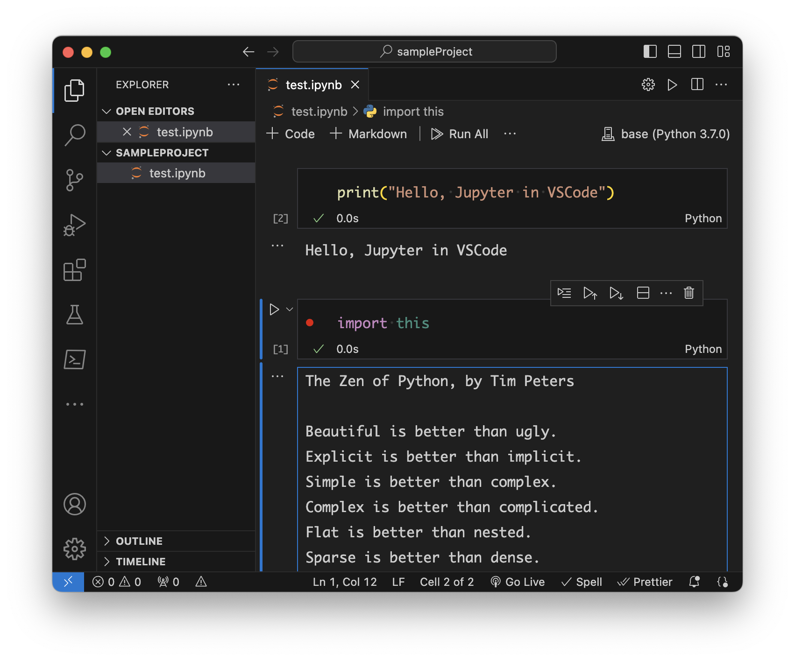Viewport: 795px width, 661px height.
Task: Split the import this cell
Action: [x=643, y=293]
